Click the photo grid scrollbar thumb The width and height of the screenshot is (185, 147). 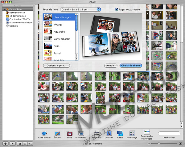[x=182, y=82]
